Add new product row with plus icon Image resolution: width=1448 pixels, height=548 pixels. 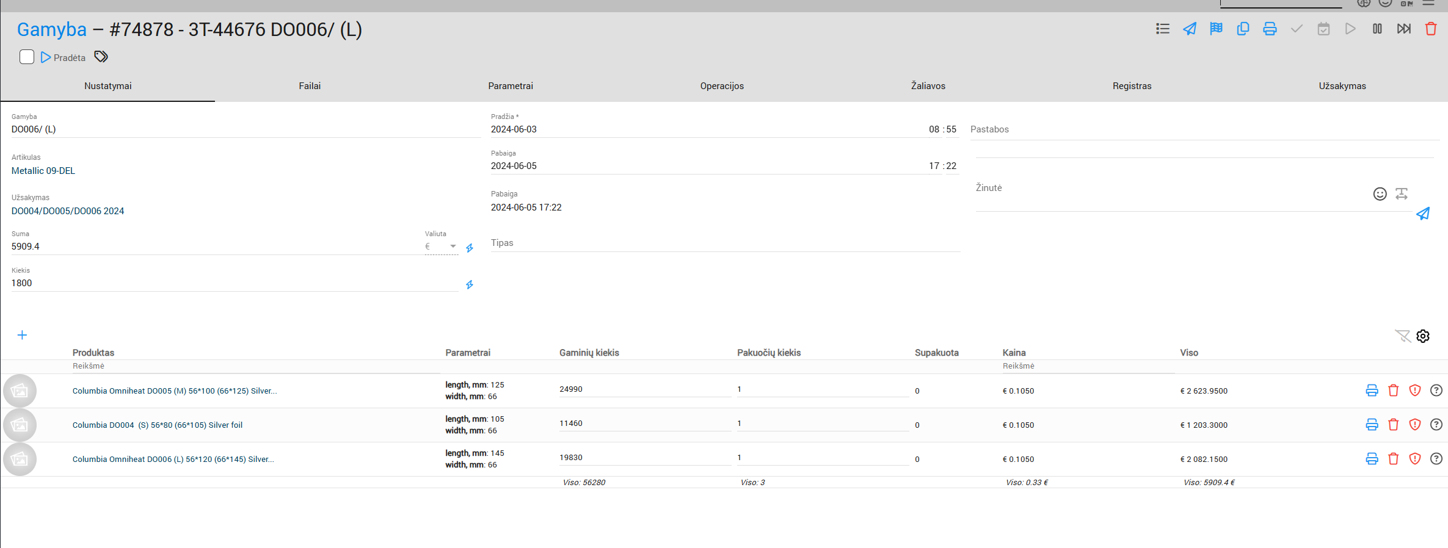[x=22, y=335]
